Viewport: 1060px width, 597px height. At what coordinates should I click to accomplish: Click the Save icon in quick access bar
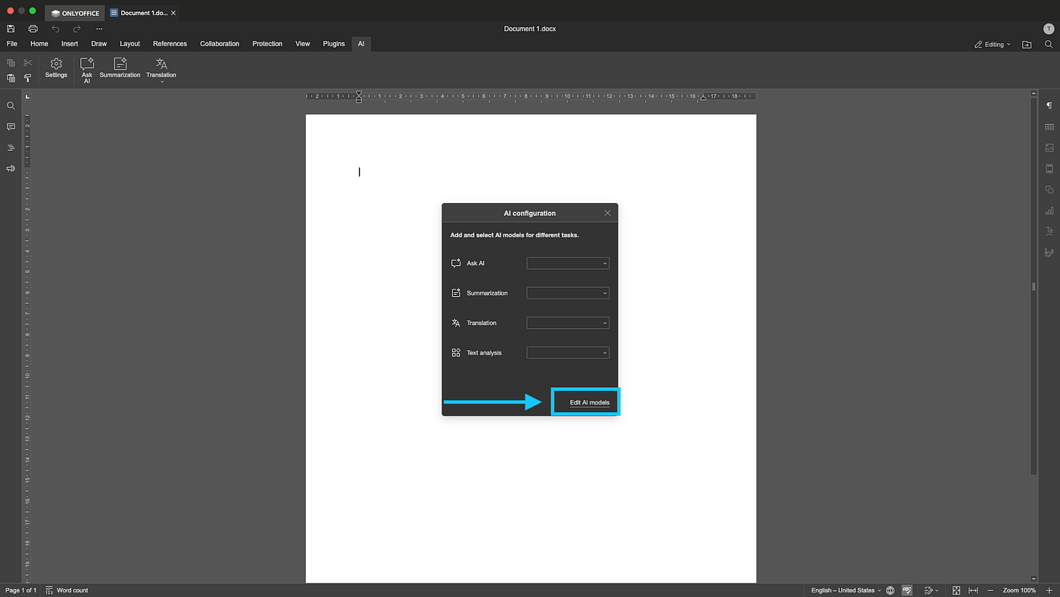pos(11,29)
